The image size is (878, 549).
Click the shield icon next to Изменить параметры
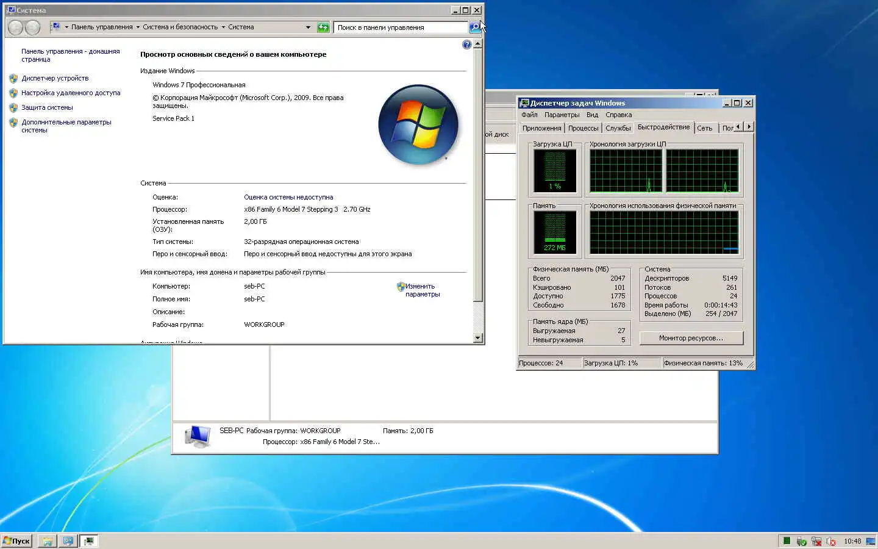point(401,286)
